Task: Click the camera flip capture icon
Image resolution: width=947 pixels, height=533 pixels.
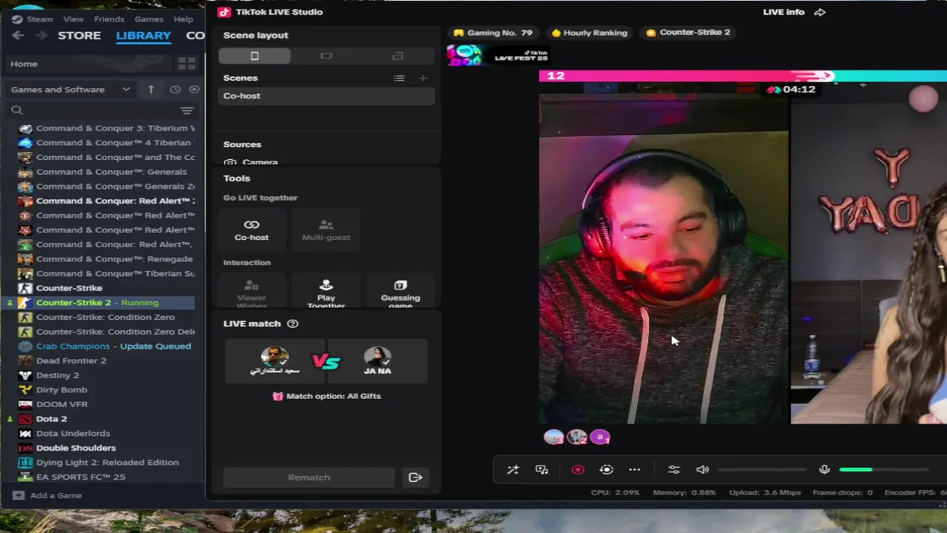Action: 606,469
